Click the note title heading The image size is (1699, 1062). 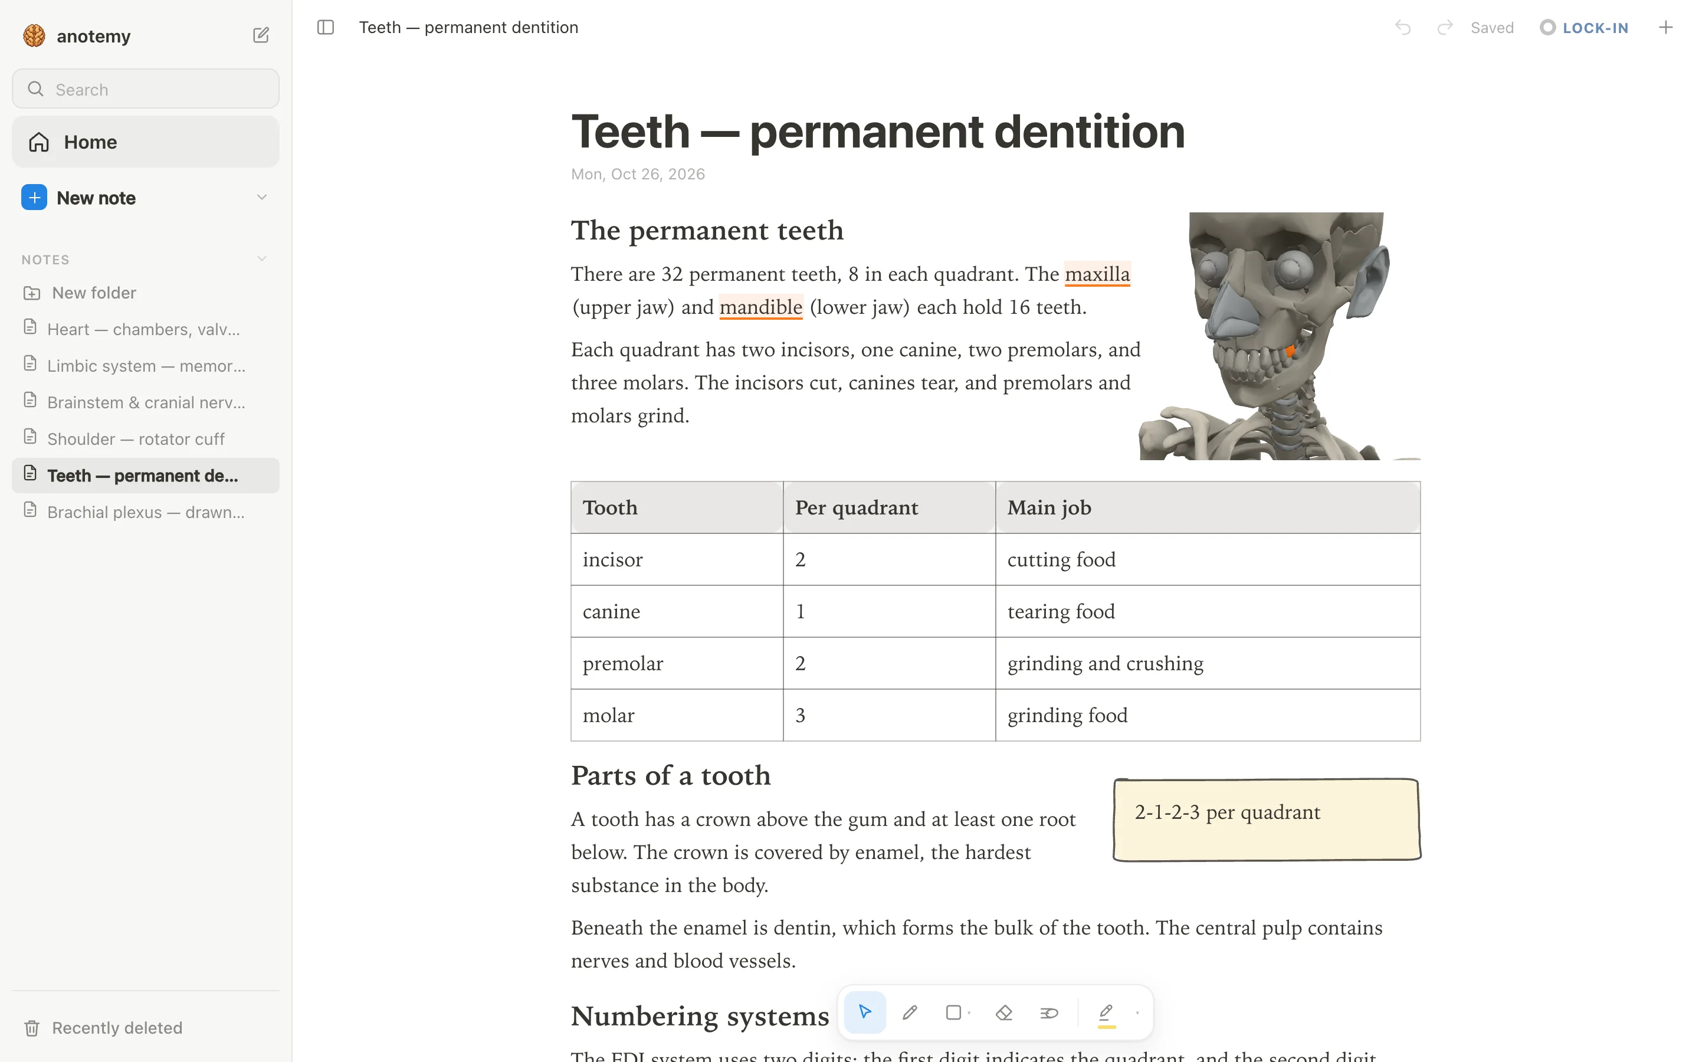pyautogui.click(x=878, y=132)
